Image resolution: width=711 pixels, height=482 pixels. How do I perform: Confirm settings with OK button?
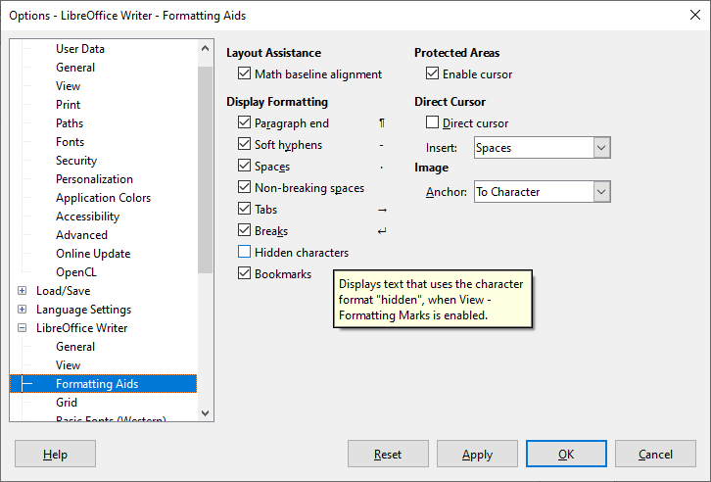566,454
